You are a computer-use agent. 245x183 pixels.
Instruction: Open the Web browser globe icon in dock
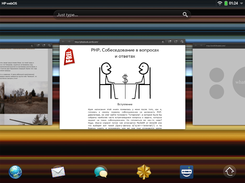tap(15, 172)
